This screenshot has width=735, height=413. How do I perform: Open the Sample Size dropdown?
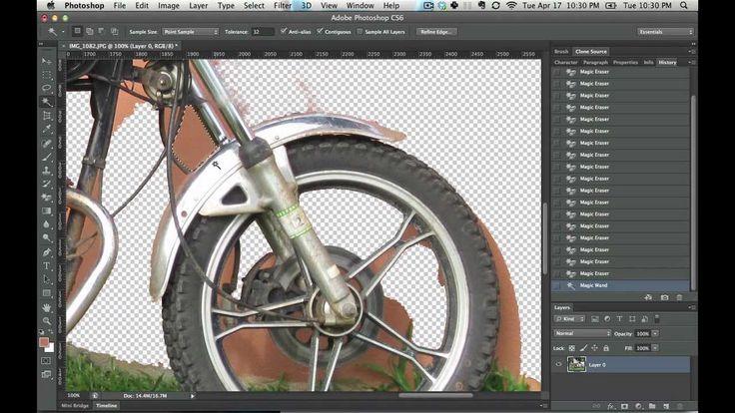coord(191,32)
